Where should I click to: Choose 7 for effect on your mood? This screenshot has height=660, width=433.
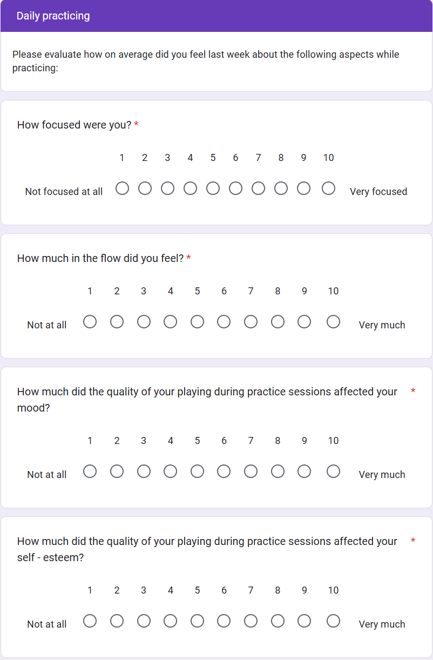[x=251, y=472]
